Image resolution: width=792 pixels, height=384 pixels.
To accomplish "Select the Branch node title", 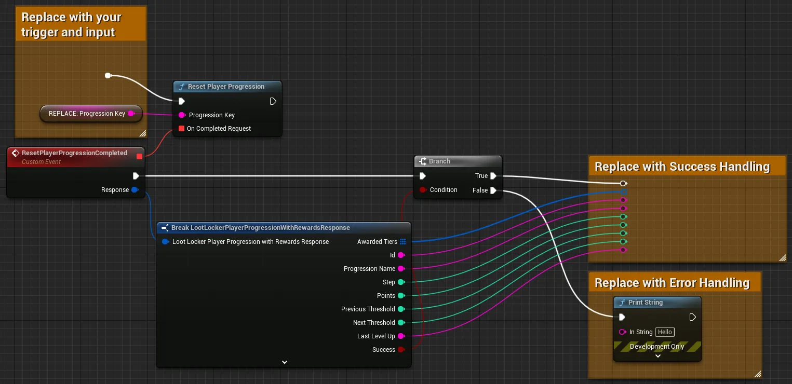I will pos(439,161).
